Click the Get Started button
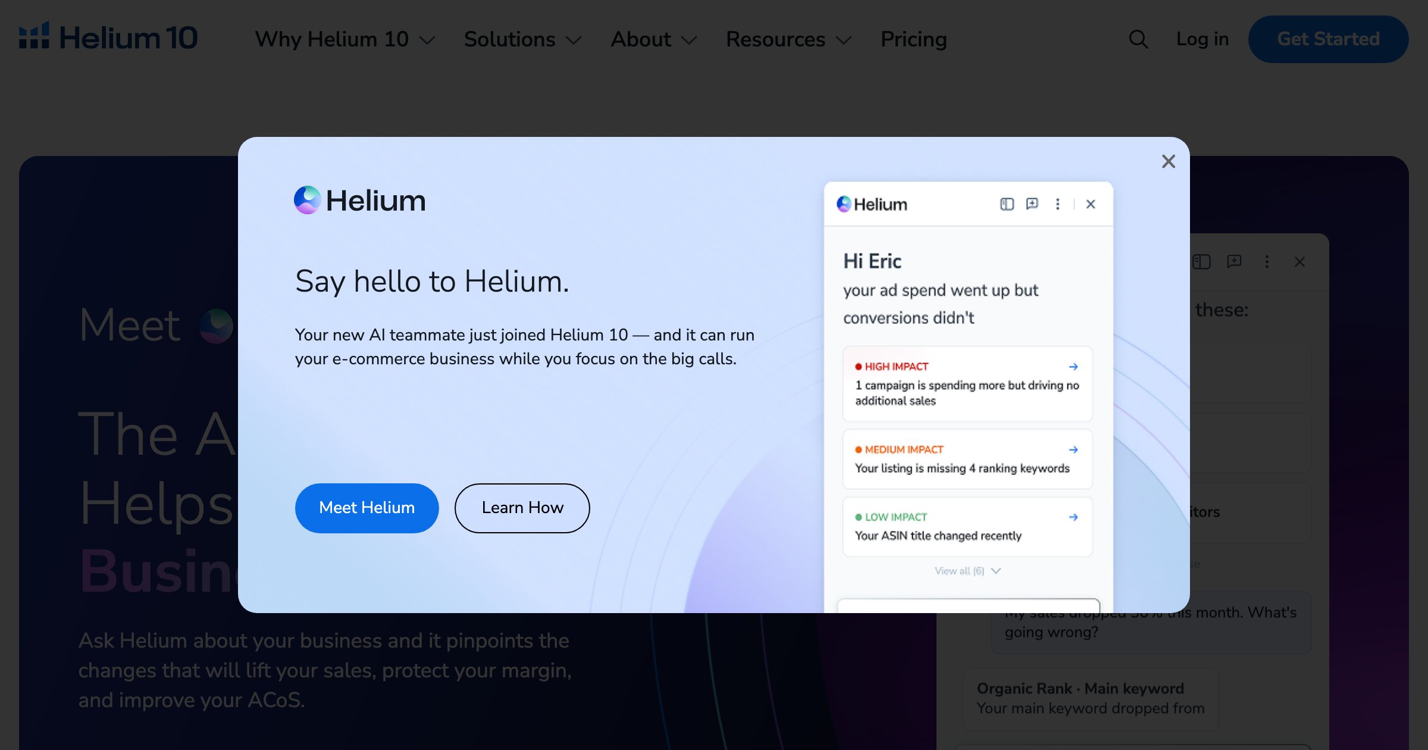 (1328, 39)
